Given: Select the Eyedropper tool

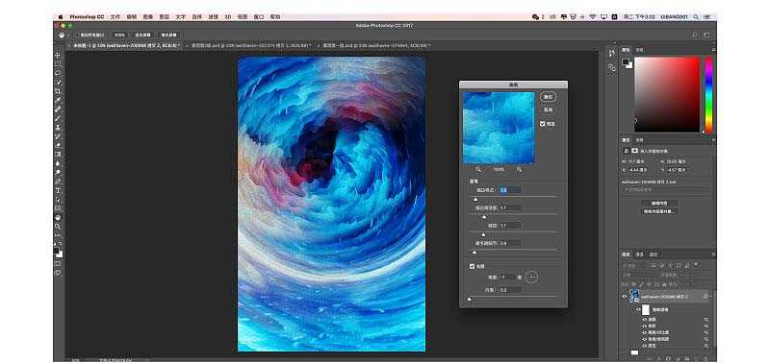Looking at the screenshot, I should (x=58, y=100).
